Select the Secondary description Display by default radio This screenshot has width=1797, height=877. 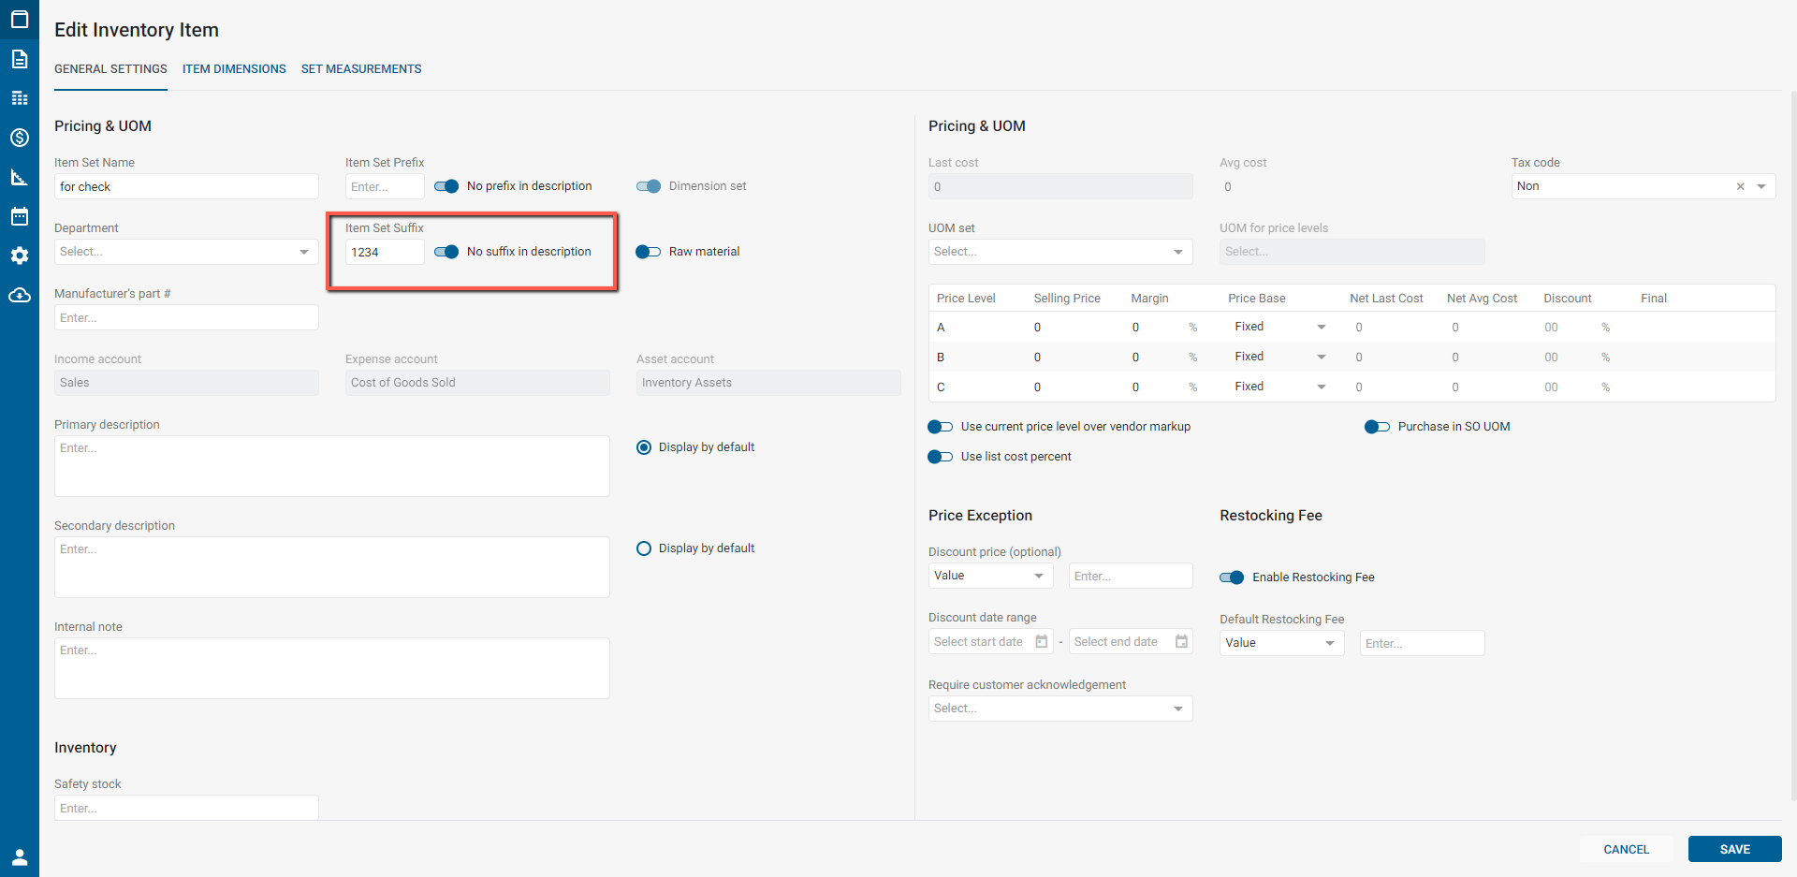coord(644,548)
